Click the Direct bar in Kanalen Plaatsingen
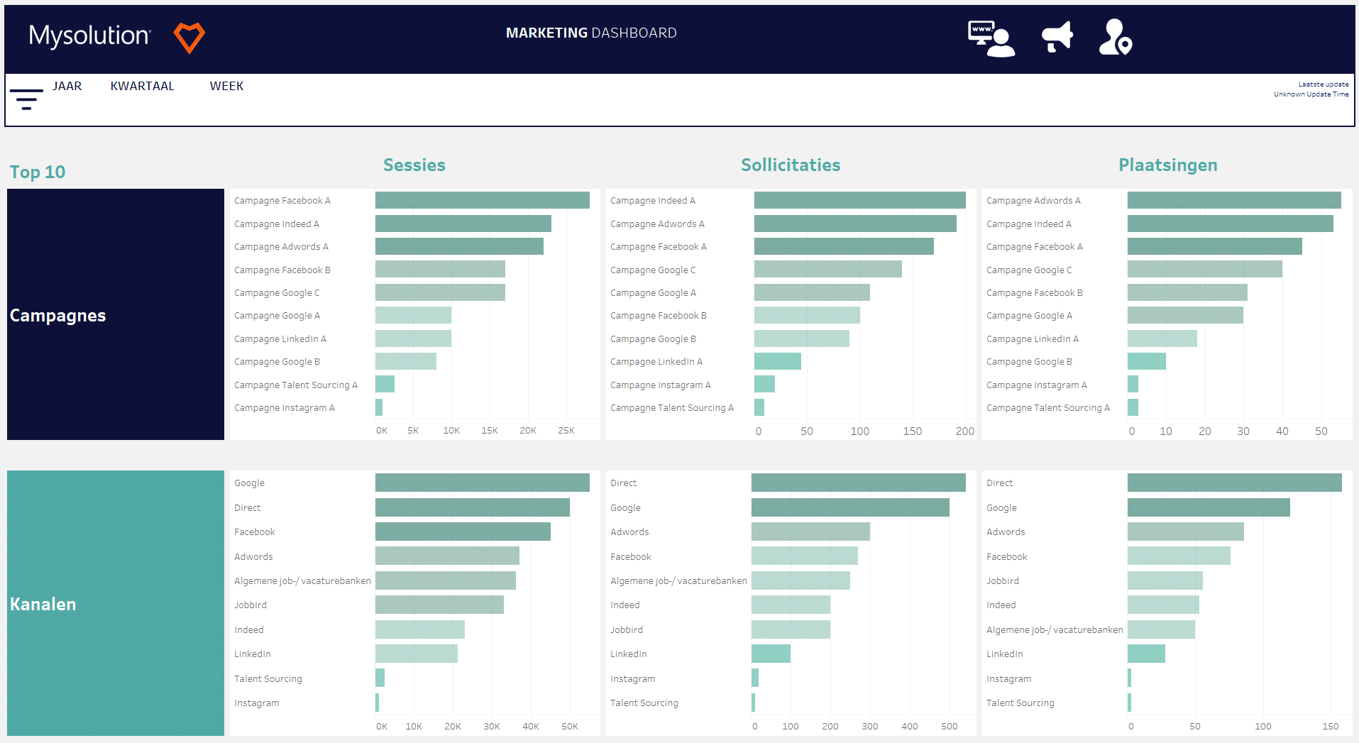The image size is (1359, 743). (x=1234, y=483)
